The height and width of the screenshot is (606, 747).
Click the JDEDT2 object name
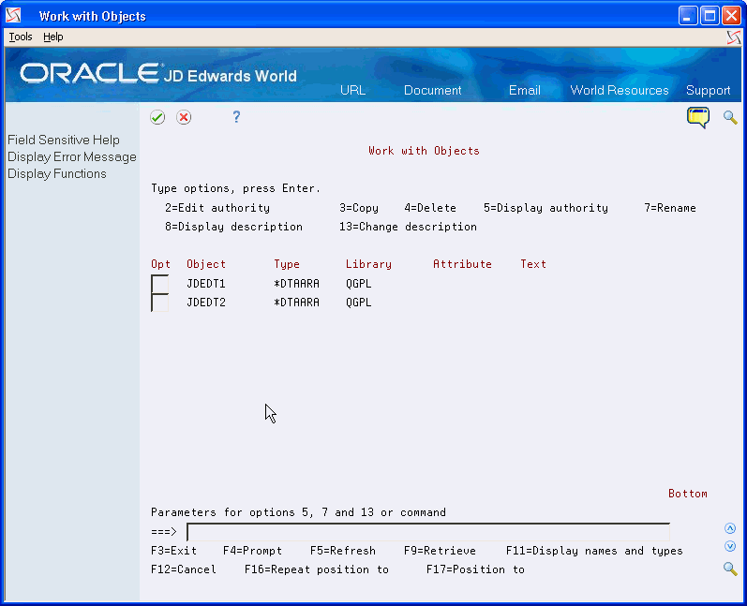pos(206,303)
